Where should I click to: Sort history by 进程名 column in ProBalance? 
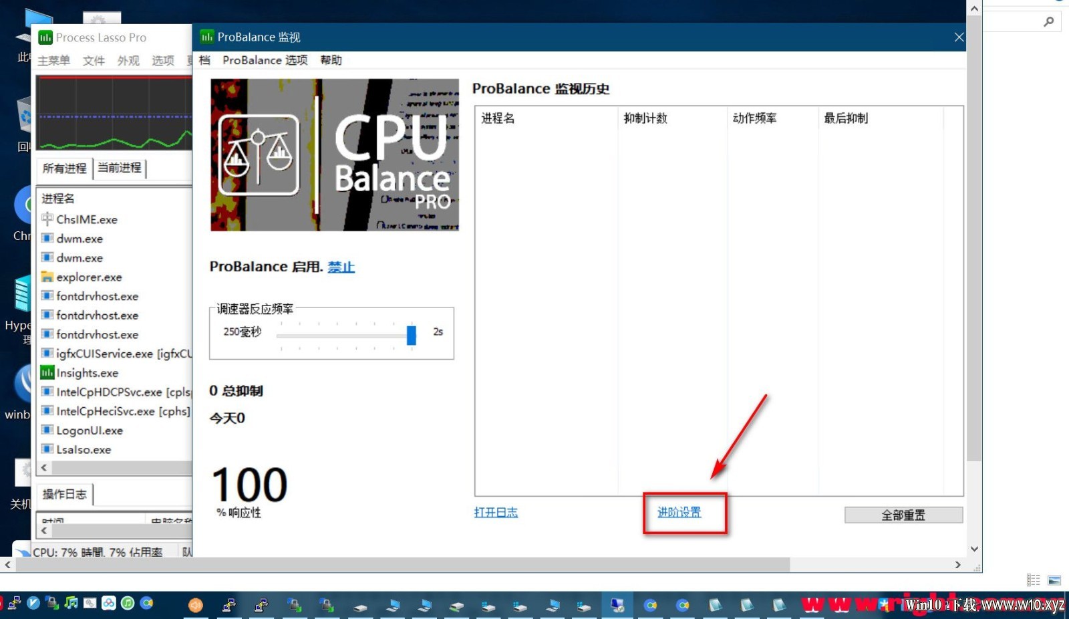coord(547,118)
